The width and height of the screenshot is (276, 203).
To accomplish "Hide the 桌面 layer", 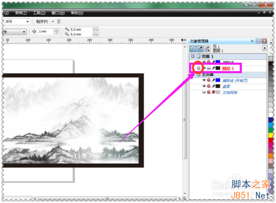I will point(204,86).
